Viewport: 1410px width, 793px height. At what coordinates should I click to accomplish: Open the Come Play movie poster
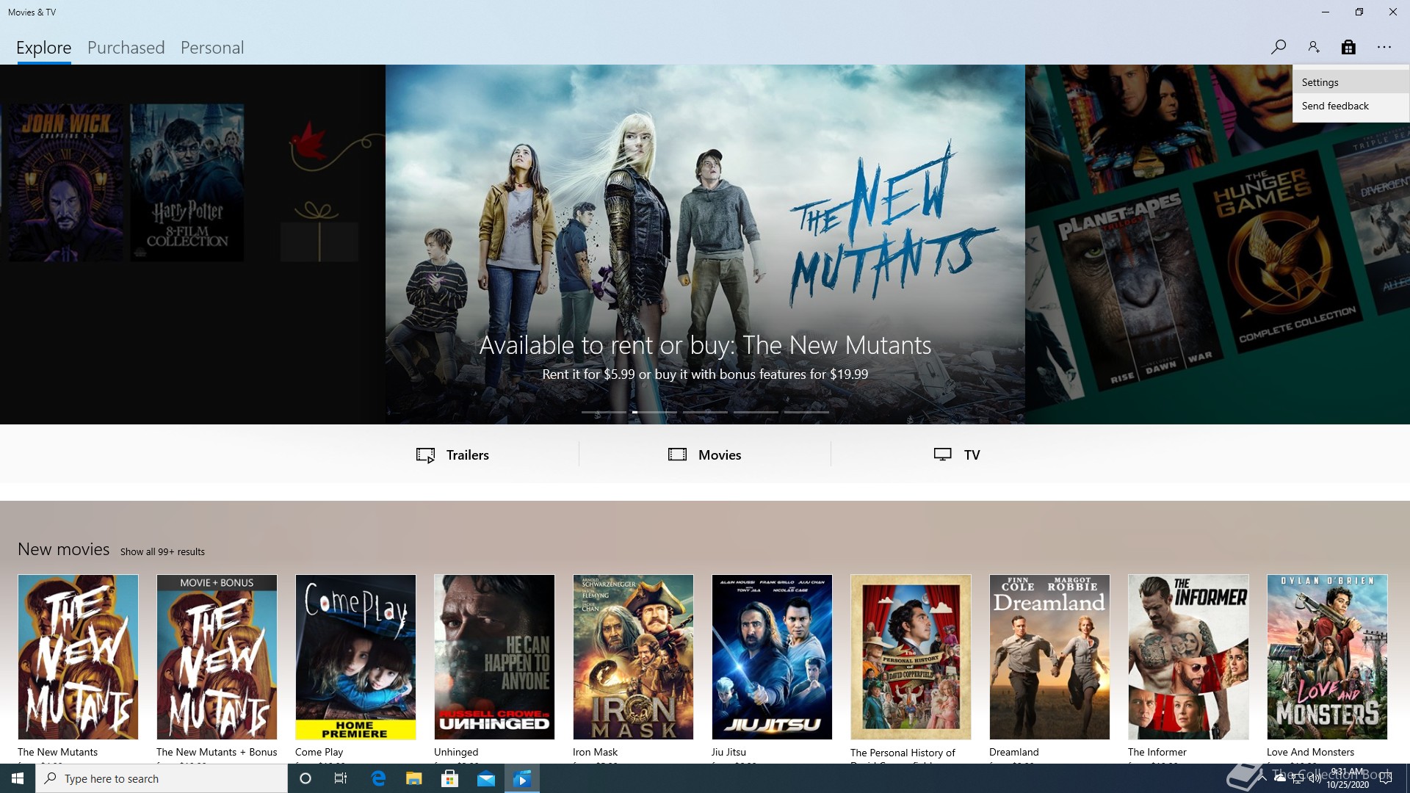coord(355,656)
